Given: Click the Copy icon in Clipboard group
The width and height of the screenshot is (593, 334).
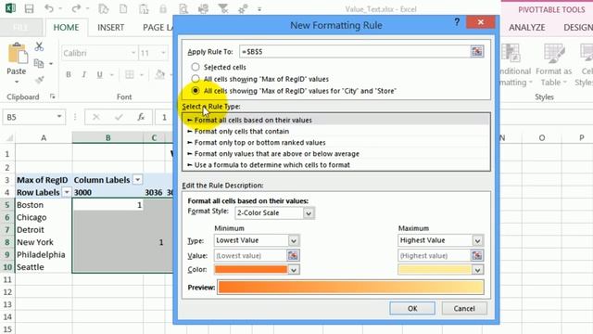Looking at the screenshot, I should 39,63.
